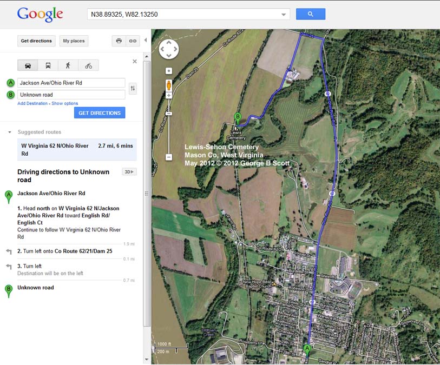The image size is (440, 365).
Task: Open the link share icon
Action: point(132,41)
